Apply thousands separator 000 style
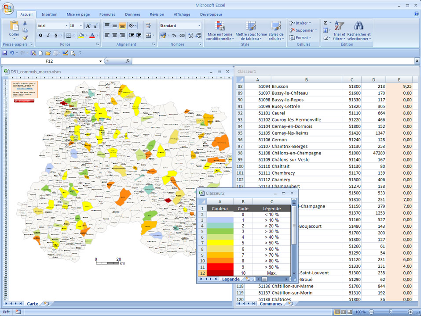This screenshot has height=316, width=421. pos(182,36)
